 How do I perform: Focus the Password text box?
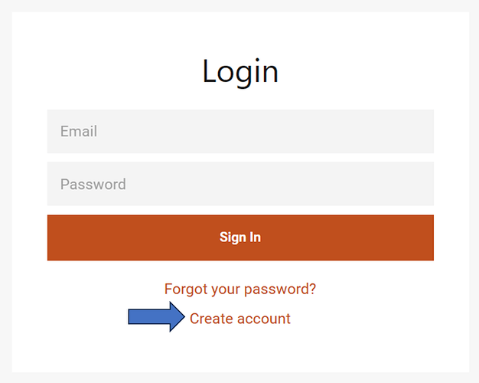(x=240, y=184)
